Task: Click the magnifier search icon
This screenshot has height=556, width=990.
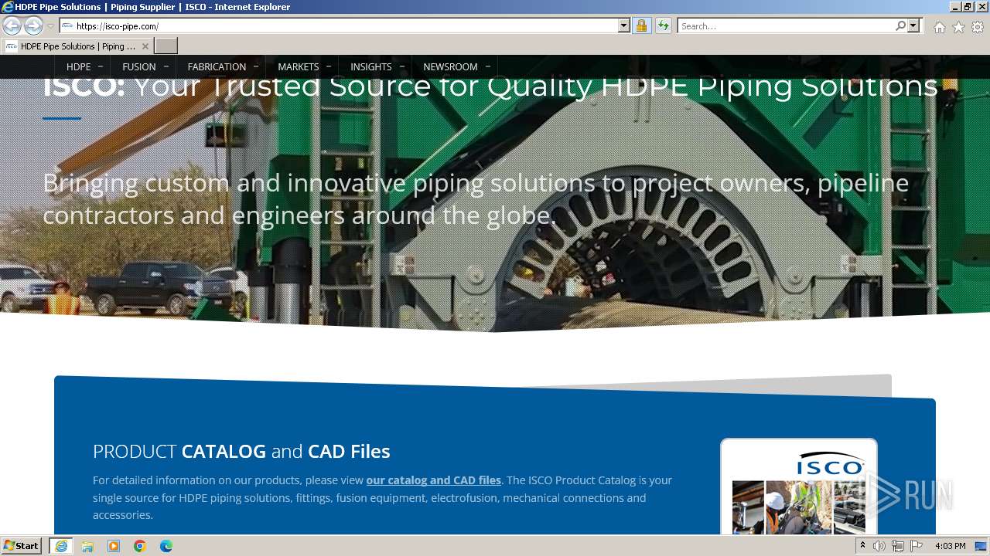Action: 900,25
